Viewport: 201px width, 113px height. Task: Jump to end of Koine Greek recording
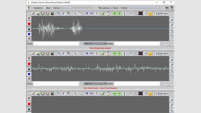click(29, 79)
